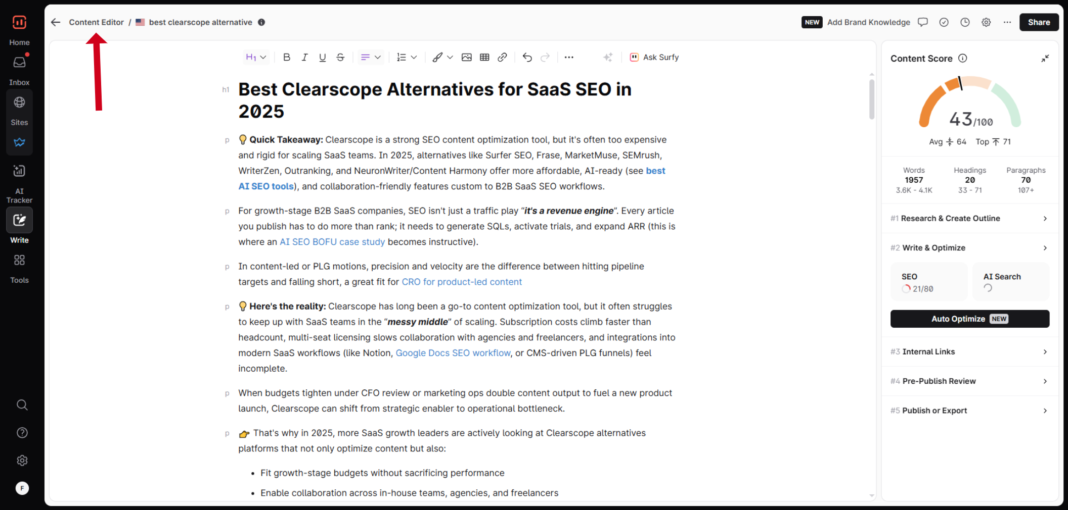Open the heading style H1 dropdown

[256, 58]
